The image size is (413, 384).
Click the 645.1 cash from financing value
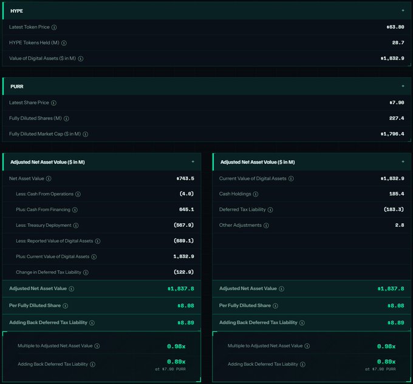[x=186, y=210]
